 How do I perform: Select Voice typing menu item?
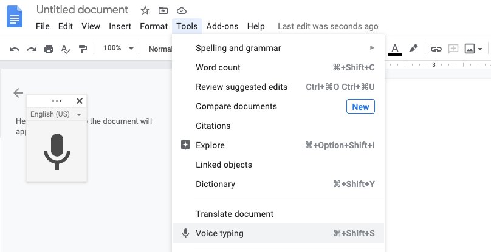278,233
